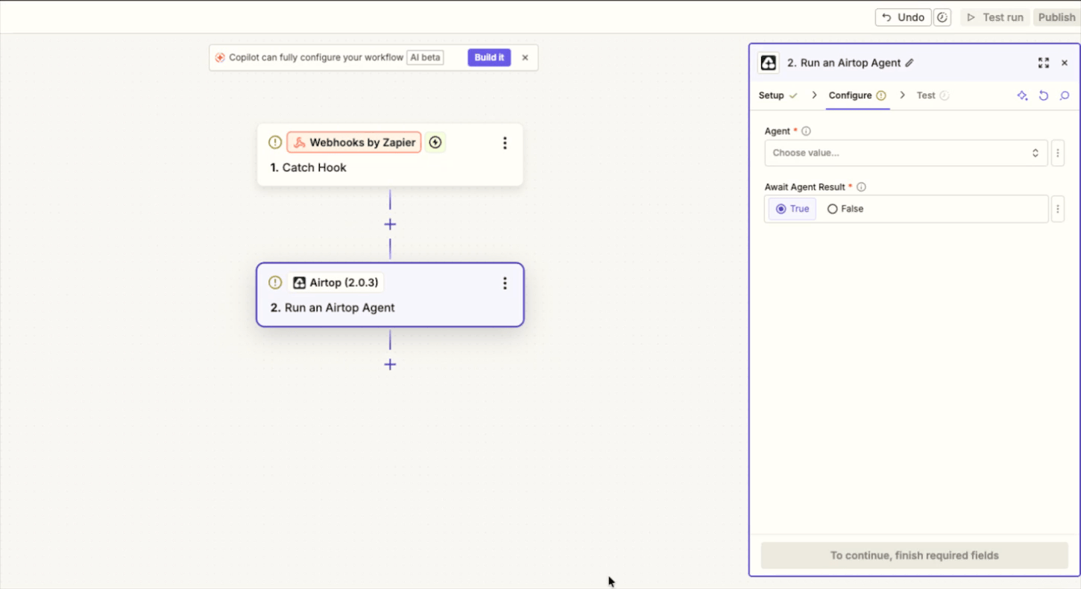Select the Webhooks by Zapier app chip
1081x589 pixels.
coord(354,142)
